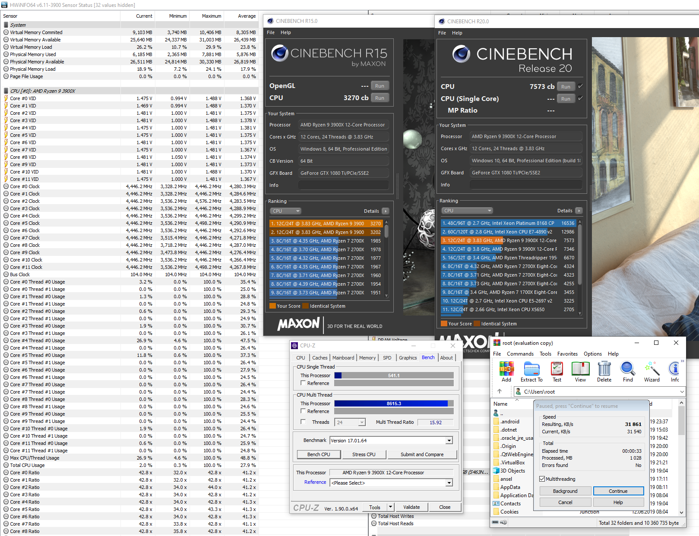Click the 3D Objects cube icon in WinRAR
The width and height of the screenshot is (699, 536).
tap(496, 471)
